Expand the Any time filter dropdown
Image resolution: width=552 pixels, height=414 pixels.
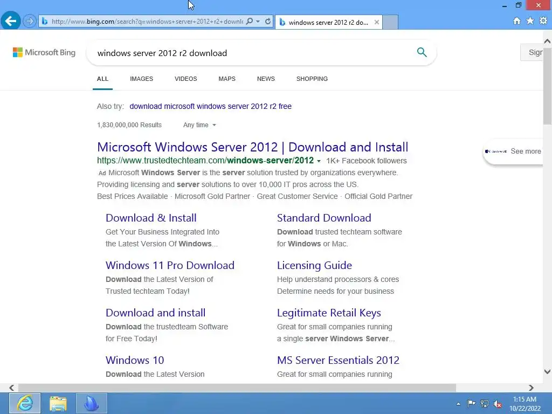(199, 125)
